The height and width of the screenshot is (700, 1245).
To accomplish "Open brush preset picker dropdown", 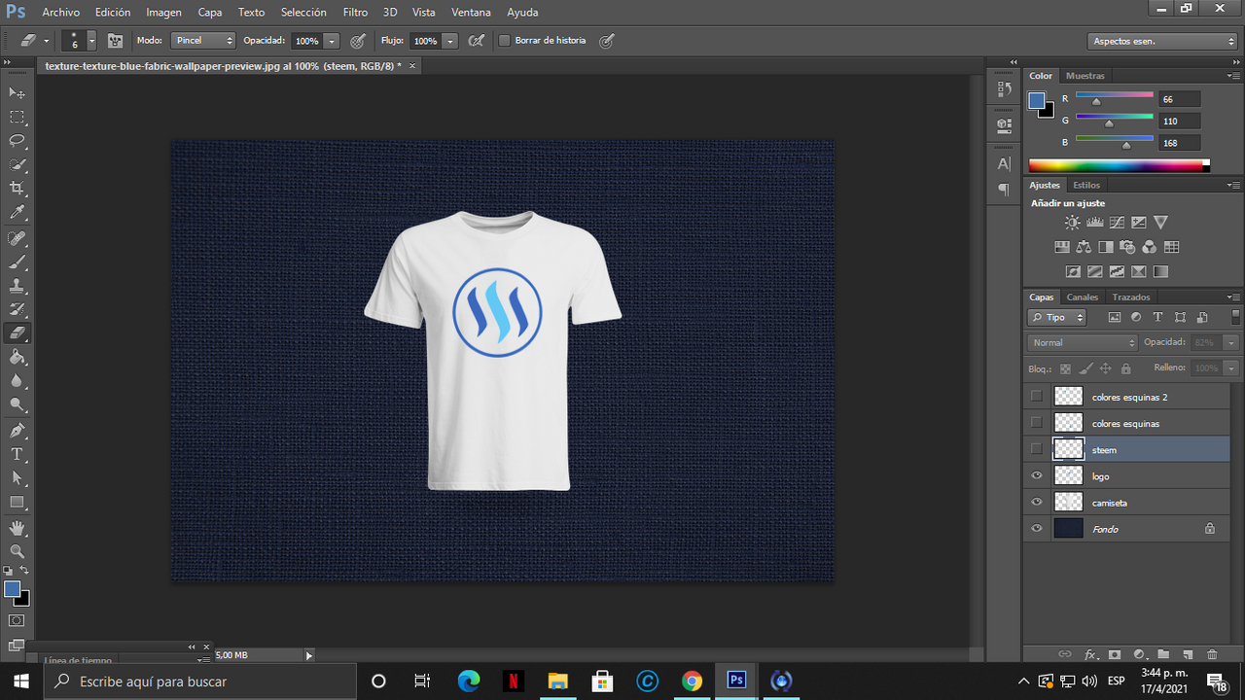I will tap(91, 41).
